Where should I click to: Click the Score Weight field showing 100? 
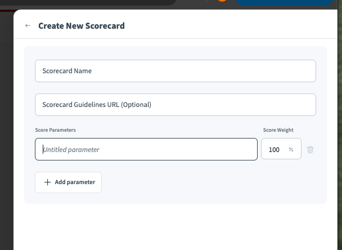coord(274,149)
